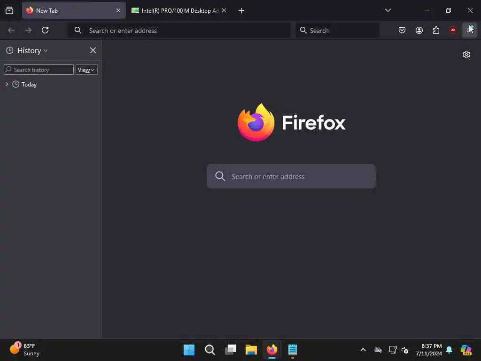Screen dimensions: 481x361
Task: Go back to the previous page
Action: 11,30
